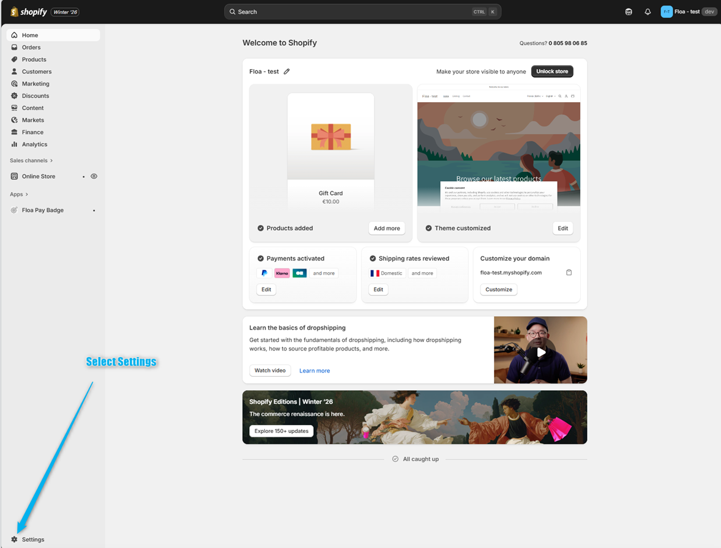Select Analytics in the sidebar
This screenshot has width=721, height=548.
point(53,144)
